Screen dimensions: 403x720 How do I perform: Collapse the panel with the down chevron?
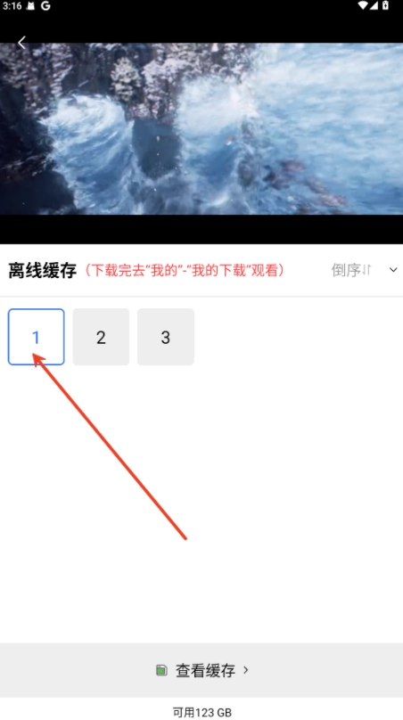[x=393, y=270]
